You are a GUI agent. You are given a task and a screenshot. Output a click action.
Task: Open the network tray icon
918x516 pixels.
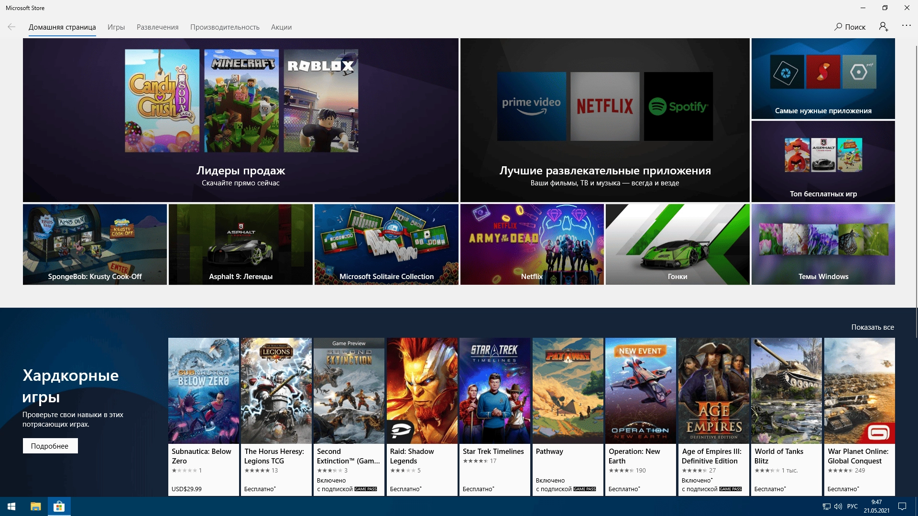click(826, 506)
